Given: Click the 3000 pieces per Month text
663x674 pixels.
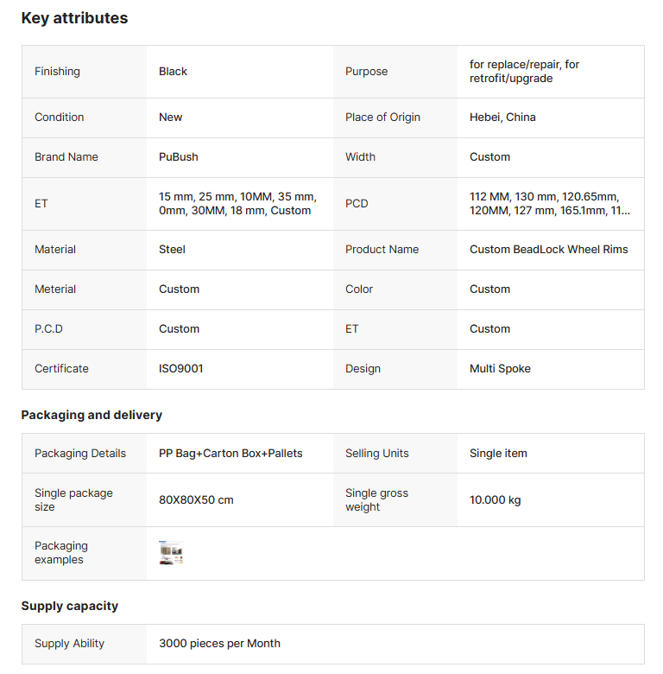Looking at the screenshot, I should pyautogui.click(x=219, y=644).
